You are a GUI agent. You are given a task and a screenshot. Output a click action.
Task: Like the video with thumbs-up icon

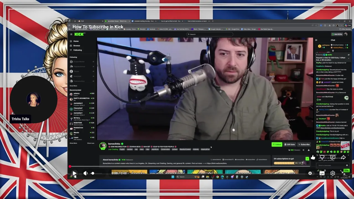pos(313,157)
